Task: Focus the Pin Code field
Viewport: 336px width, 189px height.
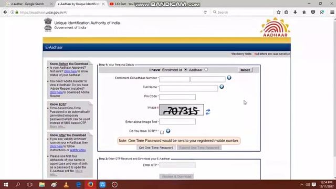Action: 177,97
